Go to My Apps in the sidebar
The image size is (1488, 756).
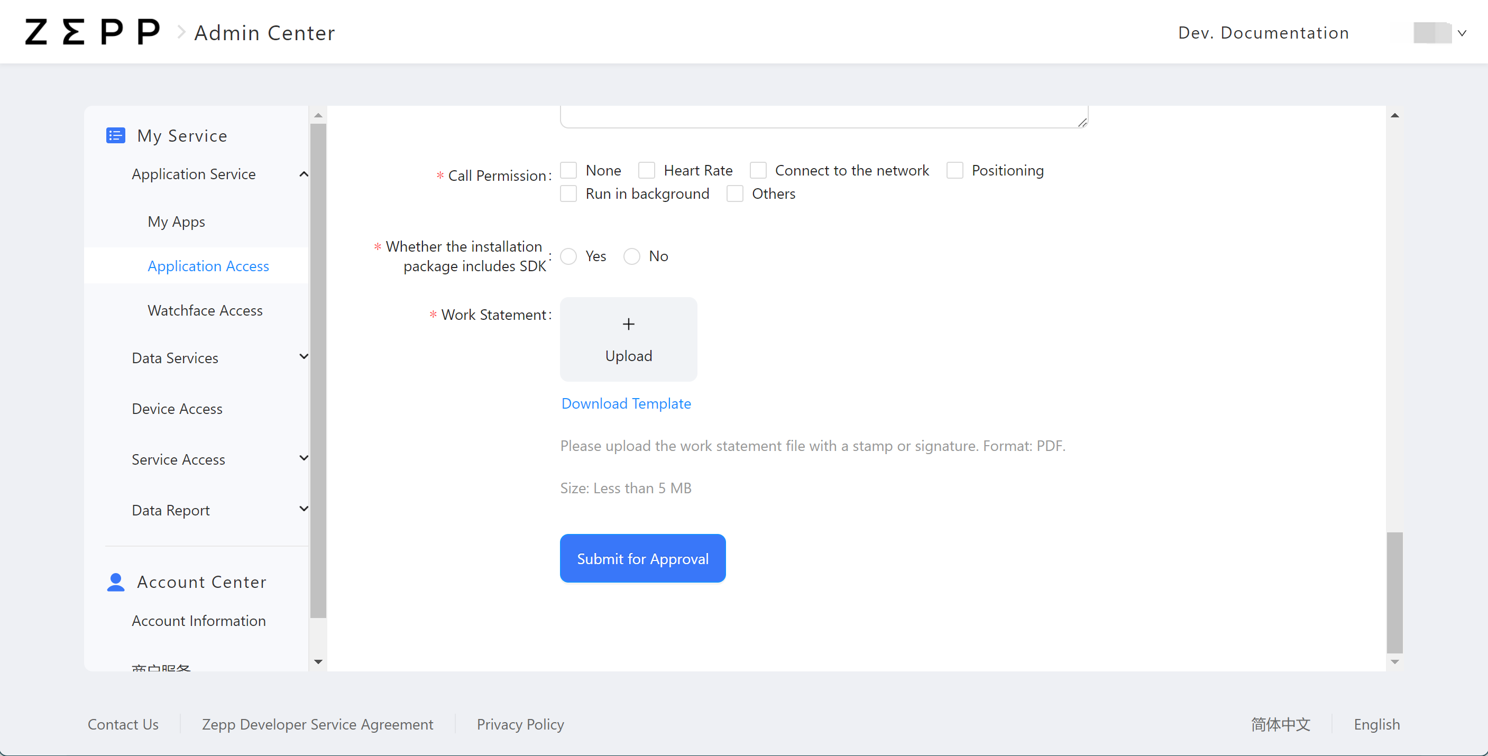(x=176, y=221)
